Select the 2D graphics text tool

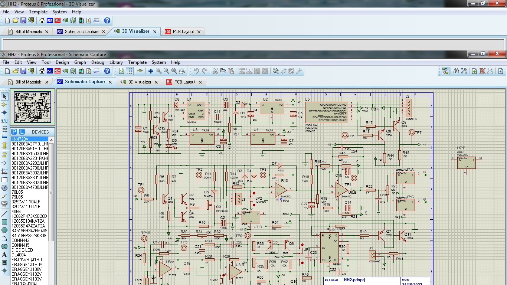[x=4, y=255]
